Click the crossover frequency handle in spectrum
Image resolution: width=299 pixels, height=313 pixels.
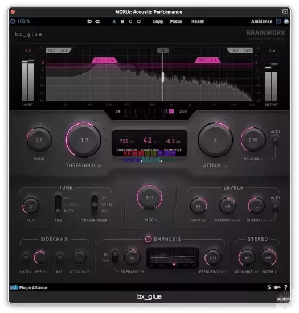(x=163, y=77)
